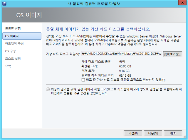Click the disk type value 동적
This screenshot has height=140, width=188.
click(122, 62)
